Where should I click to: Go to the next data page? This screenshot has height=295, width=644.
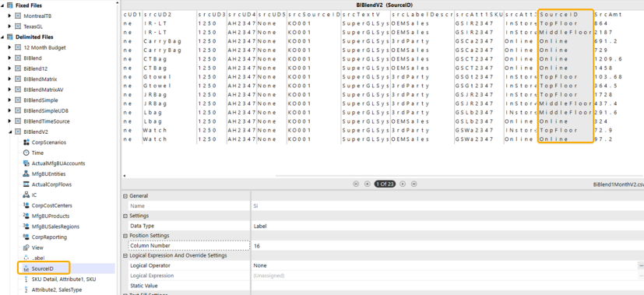pos(403,184)
